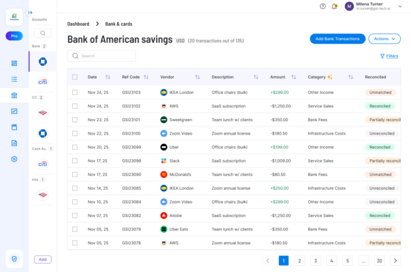Screen dimensions: 411x272
Task: Go to page 3 in the pagination
Action: [316, 260]
